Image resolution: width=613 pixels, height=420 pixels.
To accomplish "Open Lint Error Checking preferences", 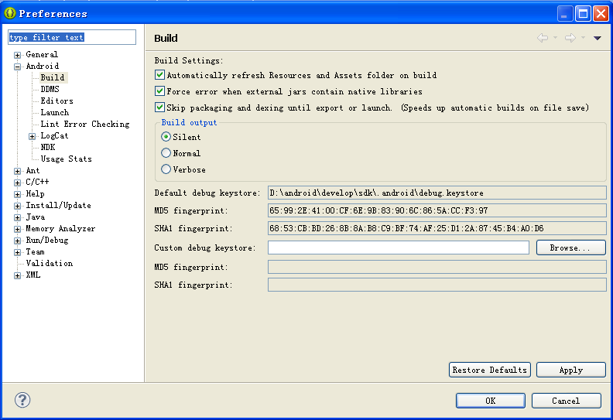I will click(85, 124).
